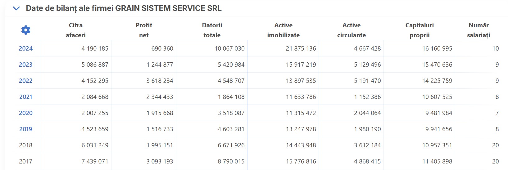Open the 2022 year link
The height and width of the screenshot is (170, 508).
click(26, 81)
